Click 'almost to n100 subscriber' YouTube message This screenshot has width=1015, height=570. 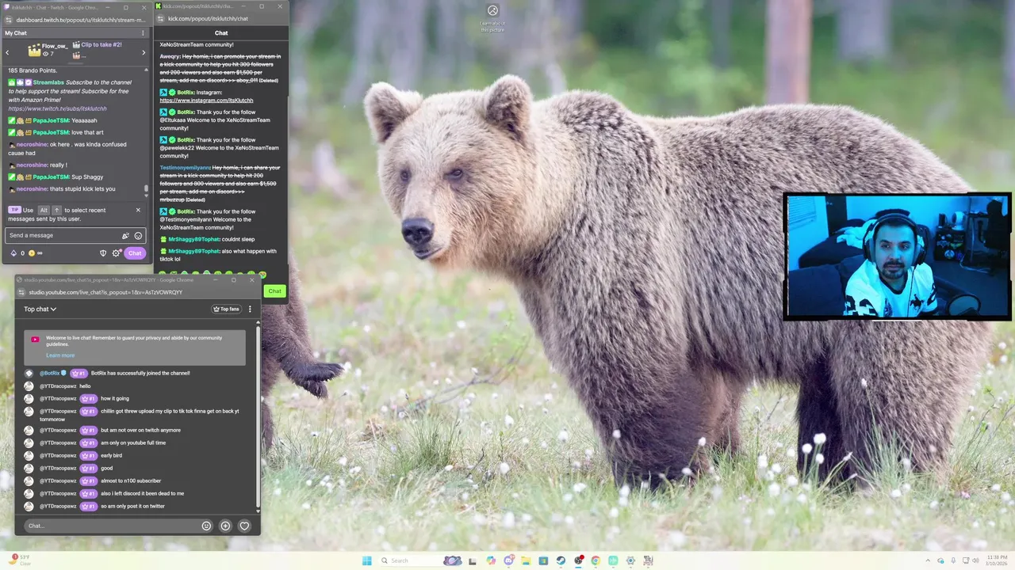click(131, 481)
